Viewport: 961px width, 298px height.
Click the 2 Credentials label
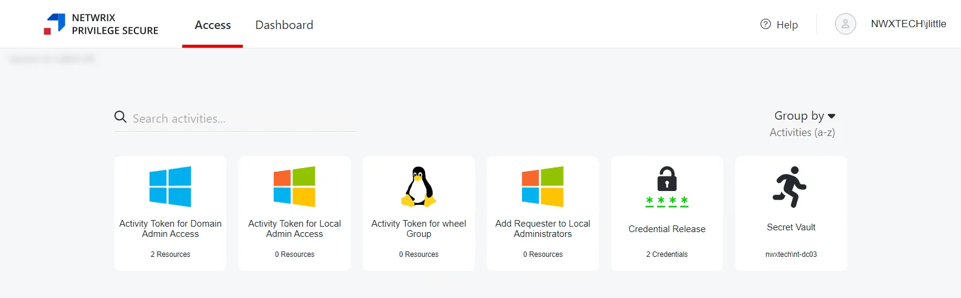[x=667, y=254]
